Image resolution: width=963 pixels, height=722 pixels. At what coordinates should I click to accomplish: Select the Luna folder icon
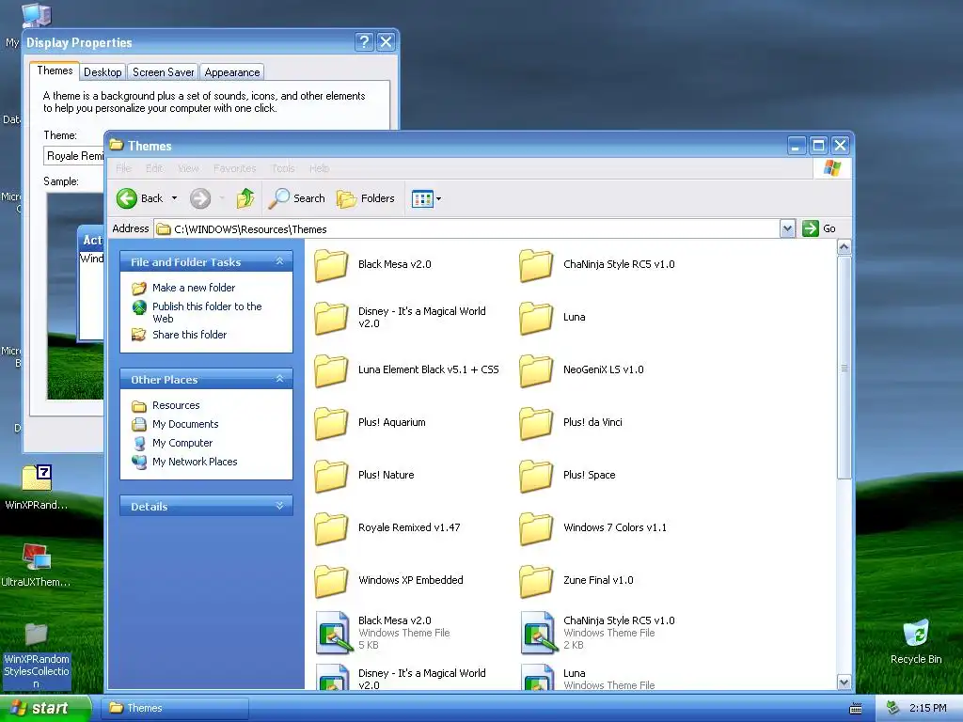536,318
